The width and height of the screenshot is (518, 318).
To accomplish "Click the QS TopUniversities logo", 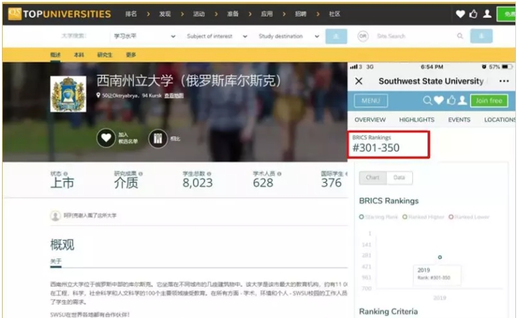I will coord(60,14).
